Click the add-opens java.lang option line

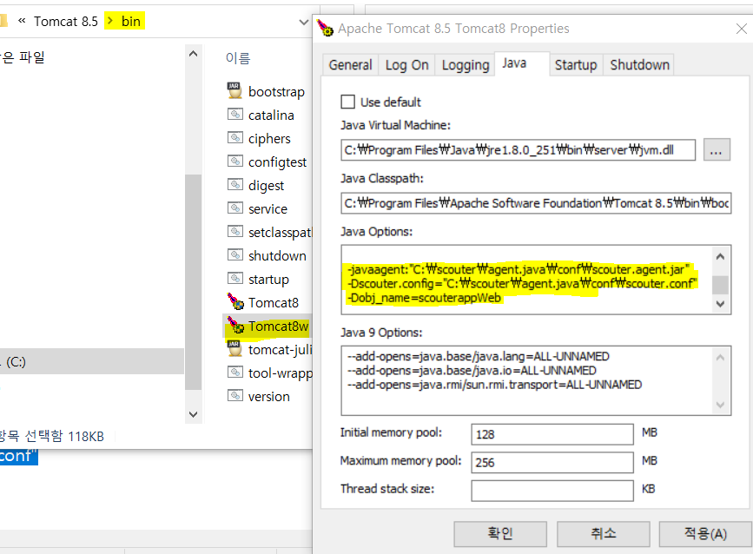pos(479,356)
